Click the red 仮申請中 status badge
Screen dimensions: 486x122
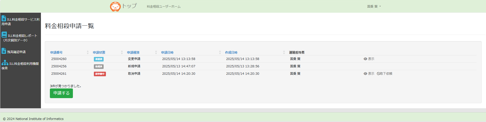[x=100, y=74]
